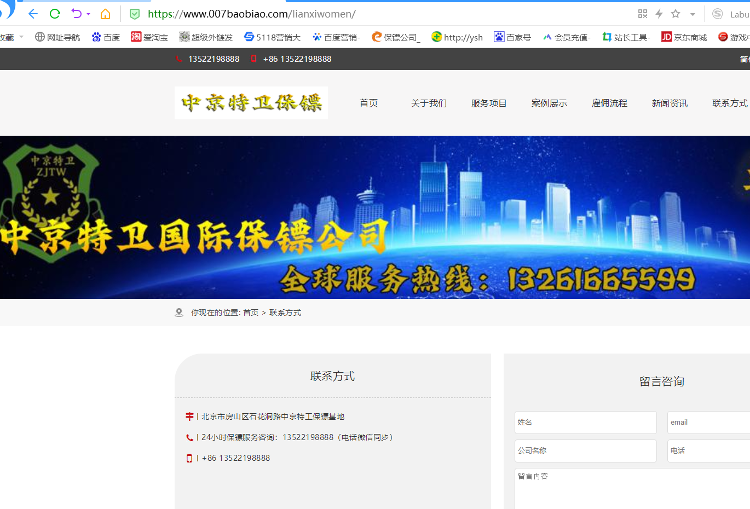Click the purple undo arrow icon
The image size is (750, 509).
coord(76,14)
